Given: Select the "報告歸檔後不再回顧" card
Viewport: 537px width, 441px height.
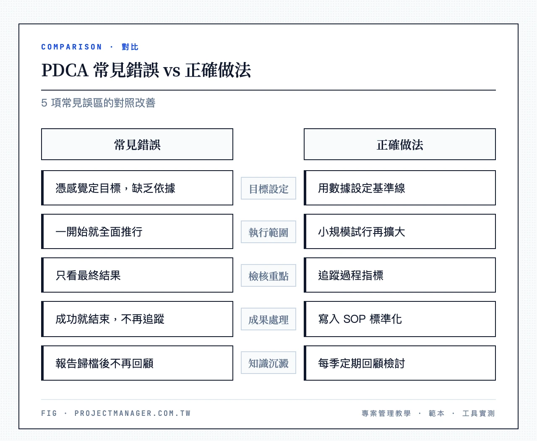Looking at the screenshot, I should pyautogui.click(x=137, y=363).
